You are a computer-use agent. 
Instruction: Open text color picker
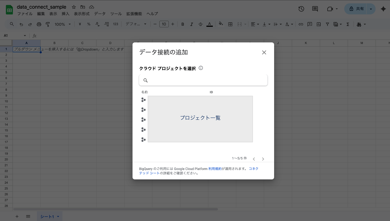coord(209,24)
